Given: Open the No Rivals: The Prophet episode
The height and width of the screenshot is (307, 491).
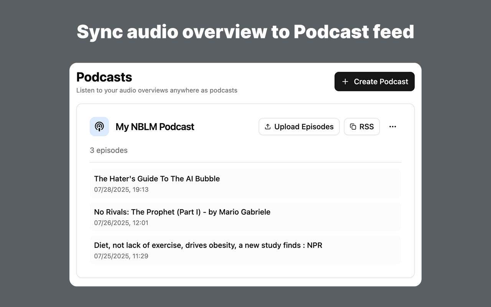Looking at the screenshot, I should click(182, 212).
